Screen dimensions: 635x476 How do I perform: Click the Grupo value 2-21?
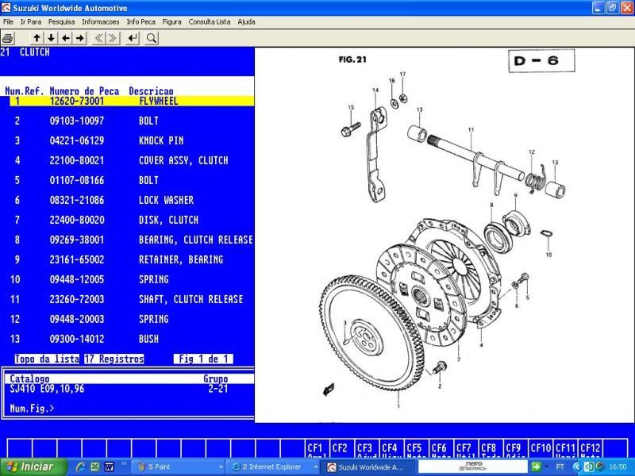point(217,389)
